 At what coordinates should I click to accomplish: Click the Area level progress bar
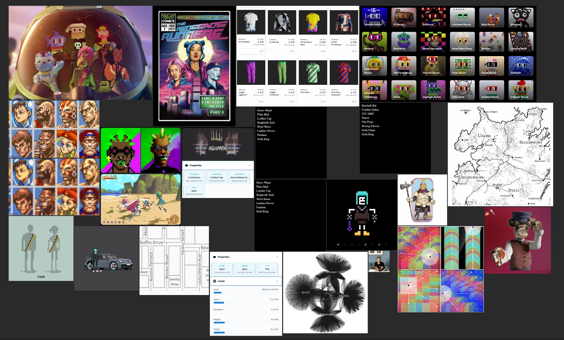(x=246, y=293)
